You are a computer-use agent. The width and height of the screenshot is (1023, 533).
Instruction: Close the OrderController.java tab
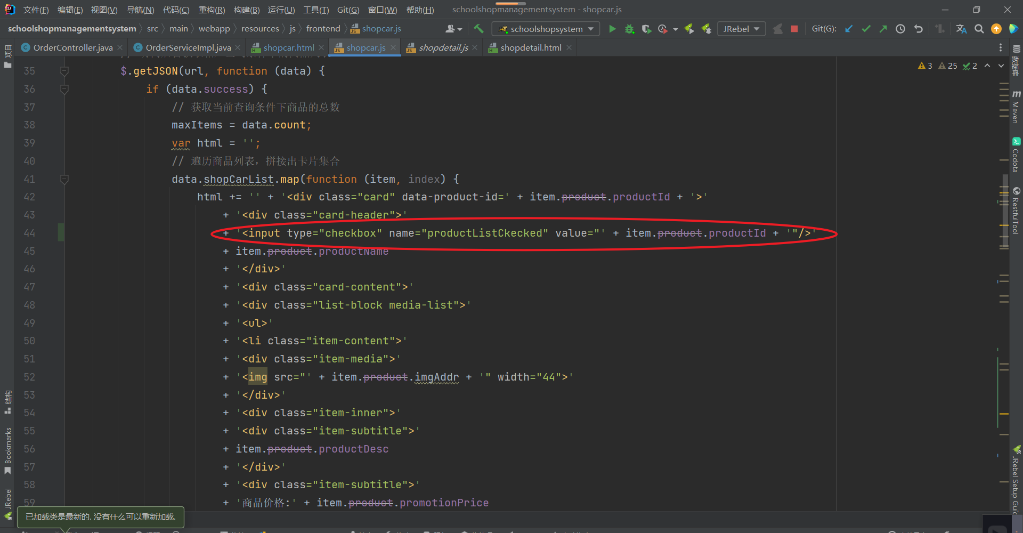pos(120,47)
